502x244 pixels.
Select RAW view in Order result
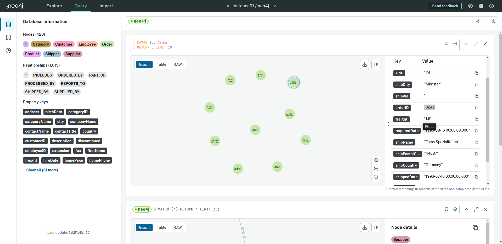click(178, 64)
